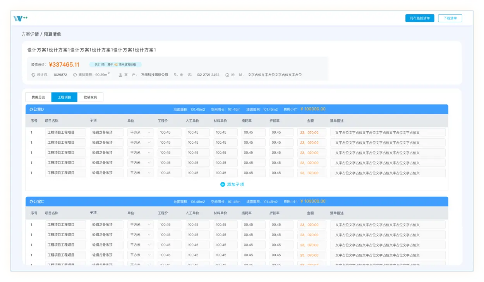Open 单位 dropdown in 办公室C second row
Viewport: 484px width, 282px height.
pos(141,235)
